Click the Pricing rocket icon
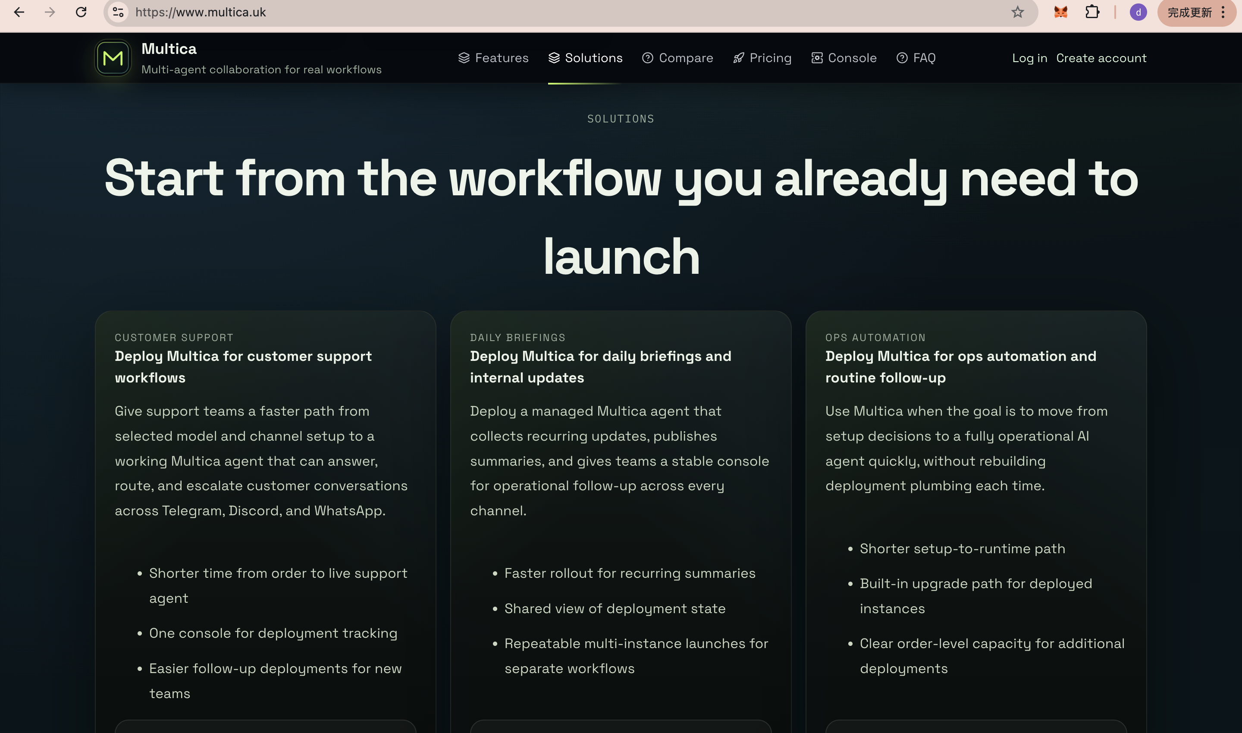Screen dimensions: 1242x733 click(739, 58)
